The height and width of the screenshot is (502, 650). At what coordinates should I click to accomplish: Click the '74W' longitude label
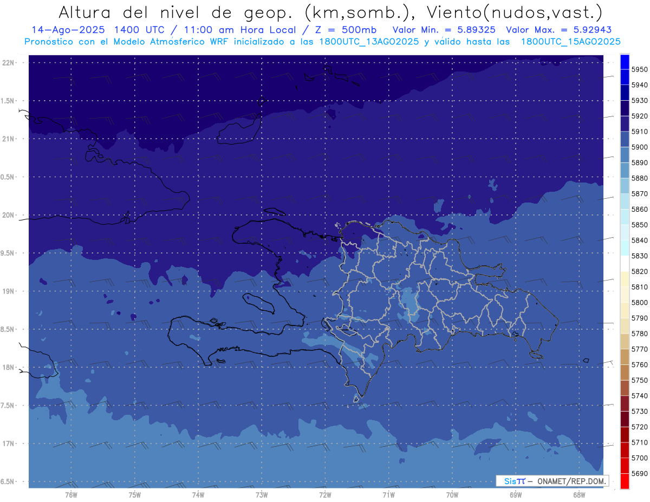[198, 495]
